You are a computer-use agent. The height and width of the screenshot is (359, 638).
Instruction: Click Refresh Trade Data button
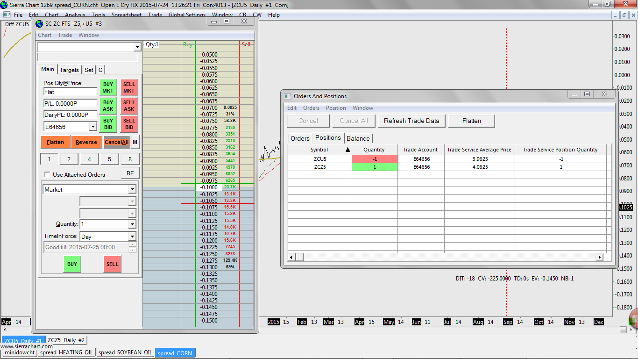tap(411, 121)
